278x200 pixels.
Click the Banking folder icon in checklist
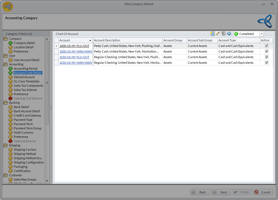6,103
